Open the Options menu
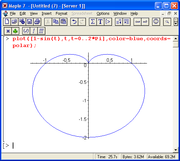This screenshot has height=161, width=180. click(103, 13)
